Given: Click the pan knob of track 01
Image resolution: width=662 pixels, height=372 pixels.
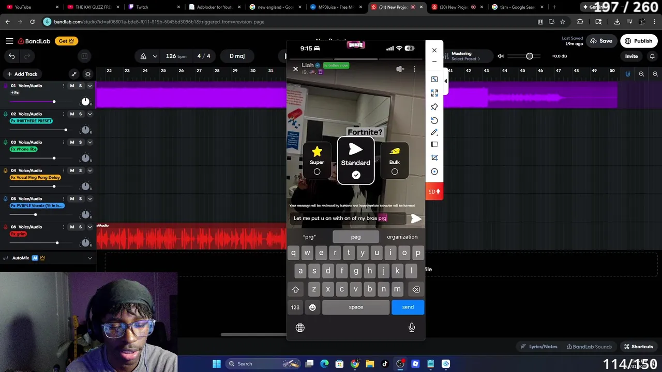Looking at the screenshot, I should pos(85,102).
